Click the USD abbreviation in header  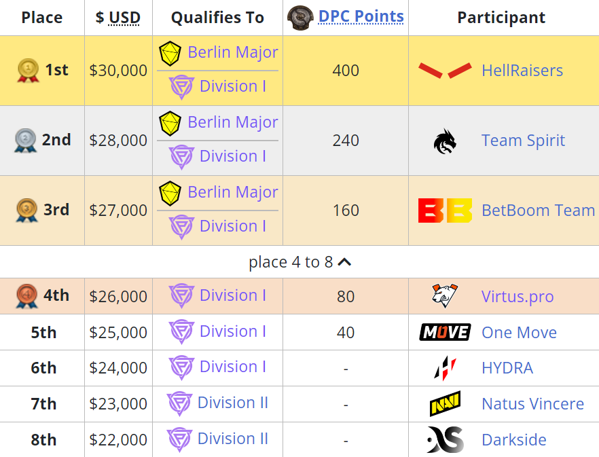[124, 18]
